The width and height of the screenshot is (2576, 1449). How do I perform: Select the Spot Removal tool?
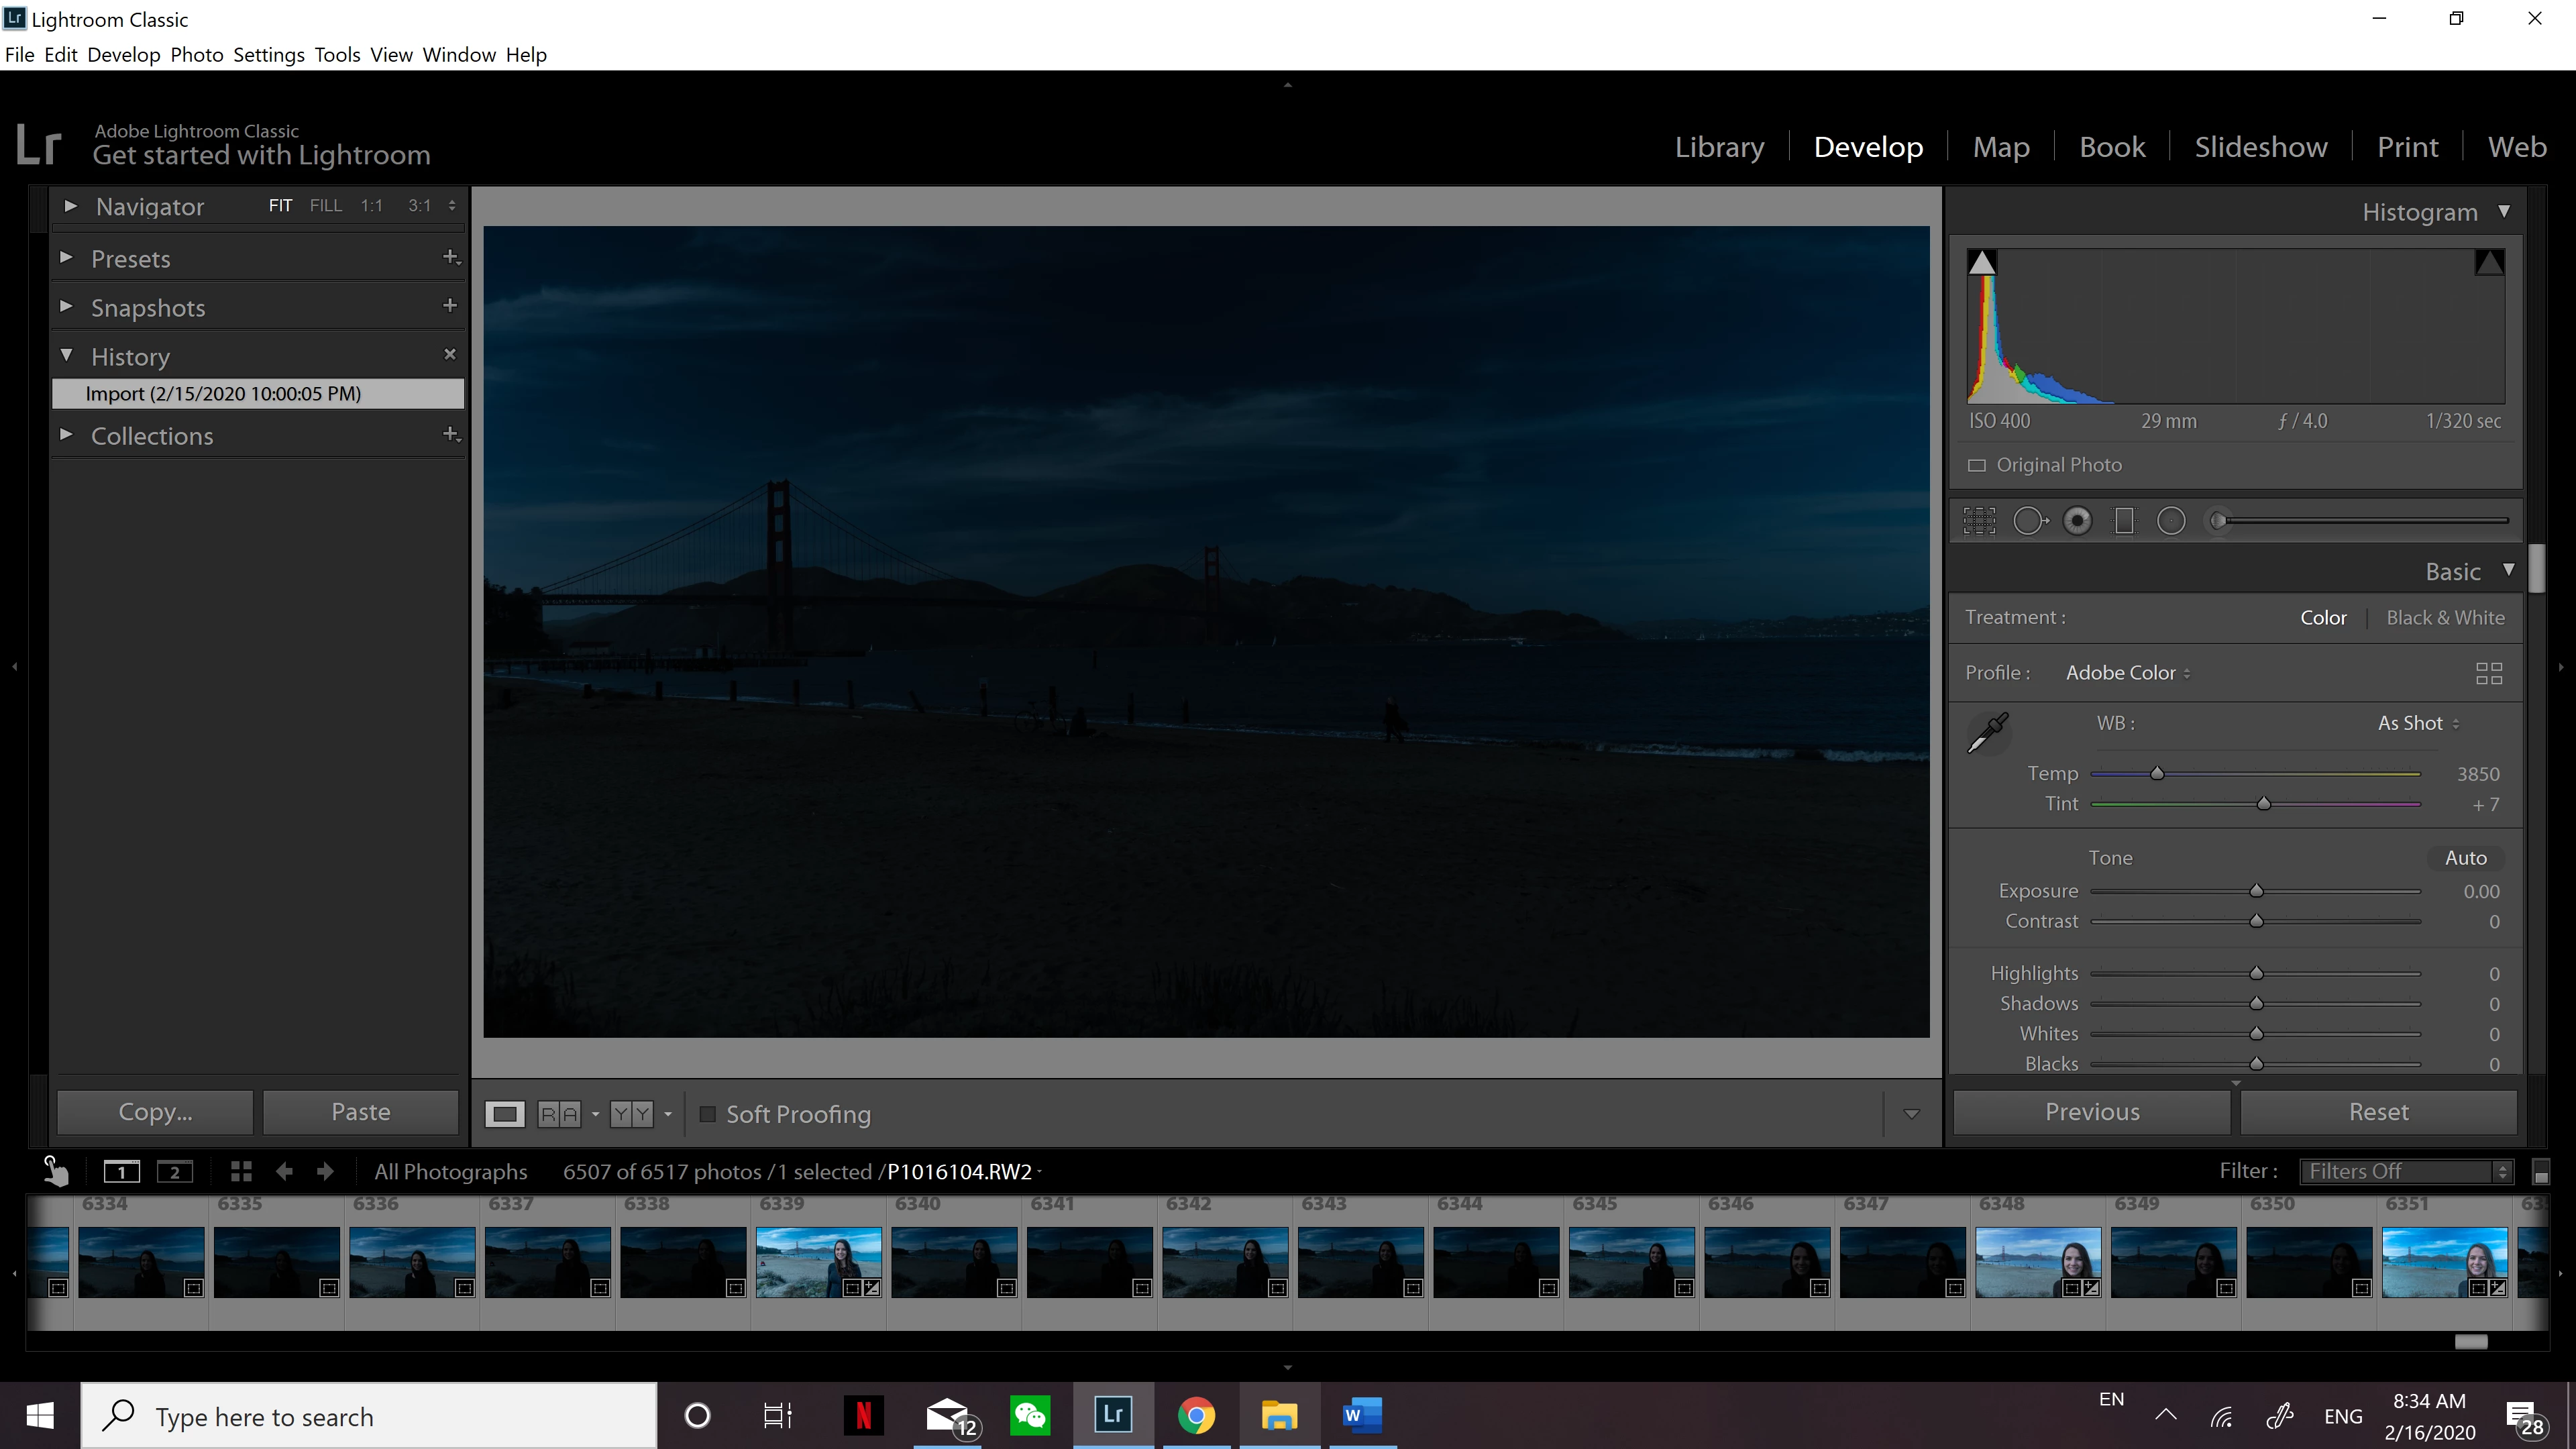2029,521
